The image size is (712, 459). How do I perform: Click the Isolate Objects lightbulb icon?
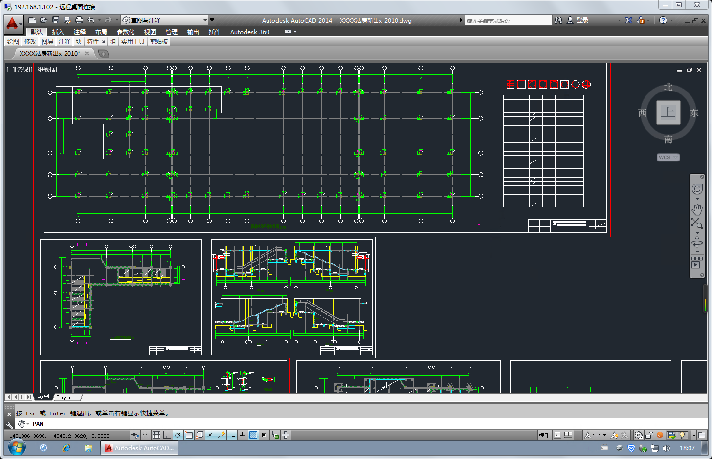click(683, 435)
